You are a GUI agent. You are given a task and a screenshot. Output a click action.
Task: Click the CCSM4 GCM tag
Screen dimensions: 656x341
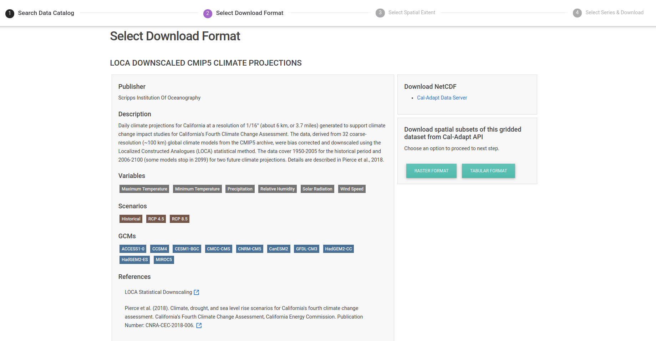click(x=159, y=249)
